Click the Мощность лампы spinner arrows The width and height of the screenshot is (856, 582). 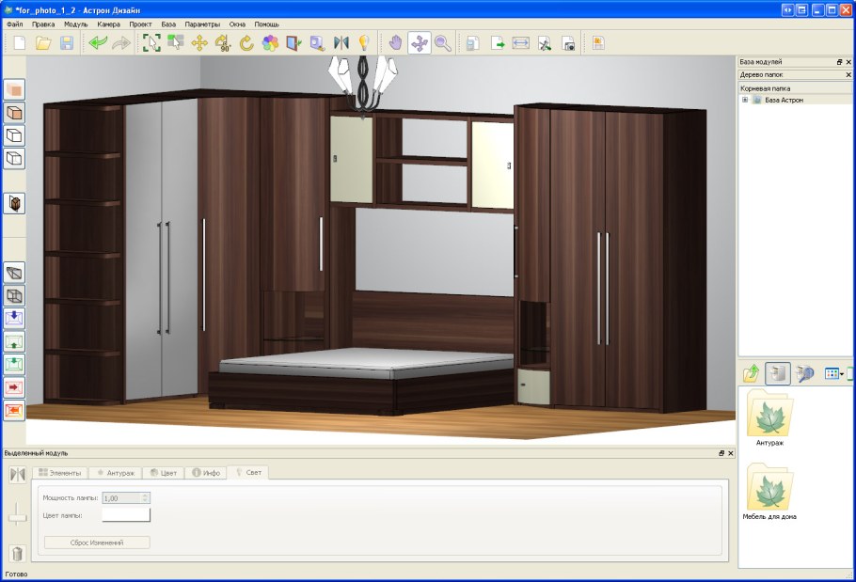pos(145,497)
